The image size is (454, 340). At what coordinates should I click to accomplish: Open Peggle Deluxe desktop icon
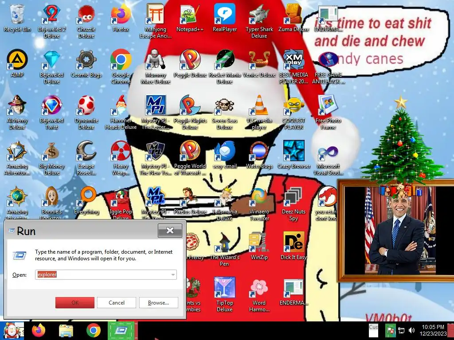coord(190,63)
